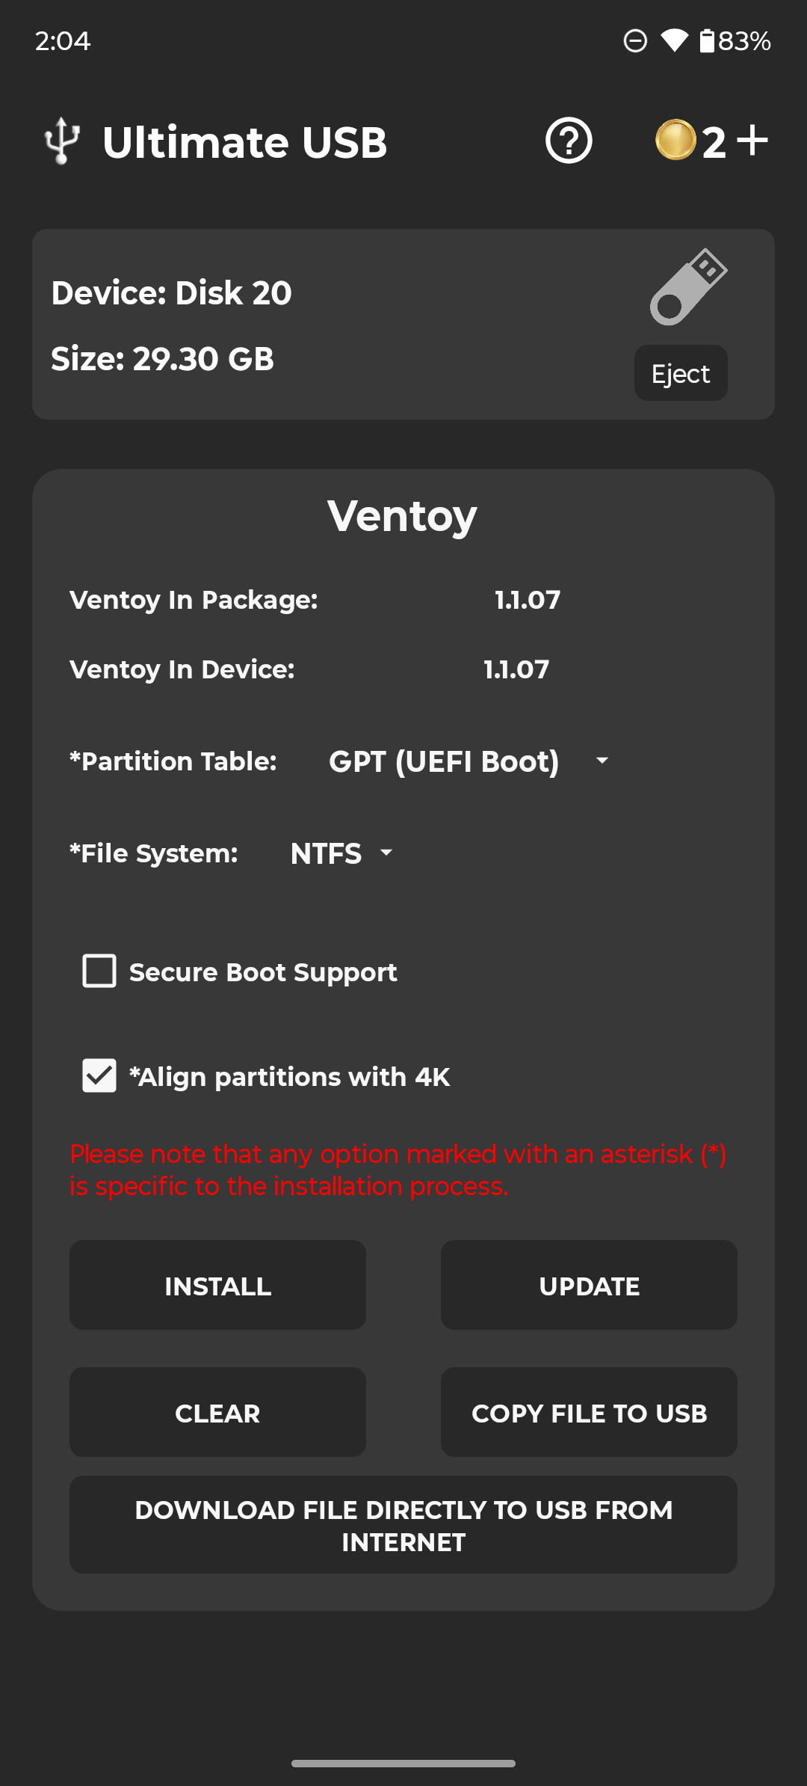
Task: Tap the gold coin icon
Action: click(675, 141)
